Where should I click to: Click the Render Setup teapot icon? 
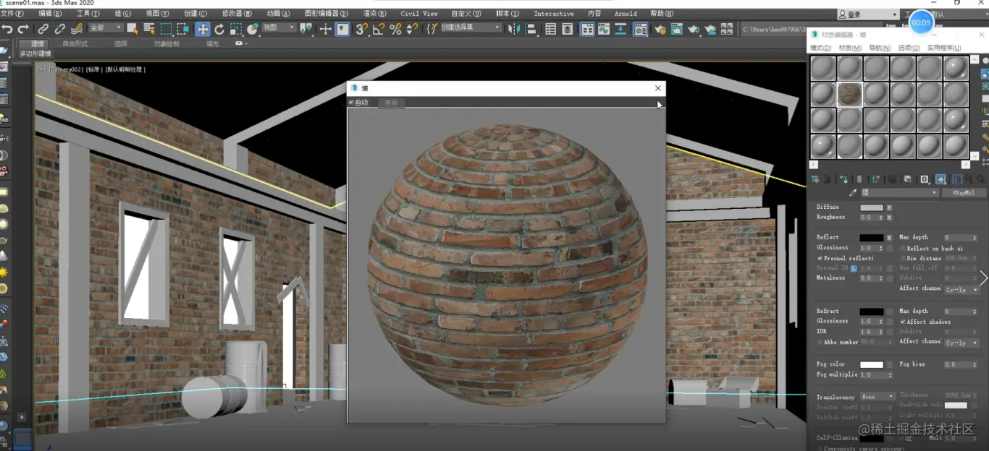[x=660, y=30]
